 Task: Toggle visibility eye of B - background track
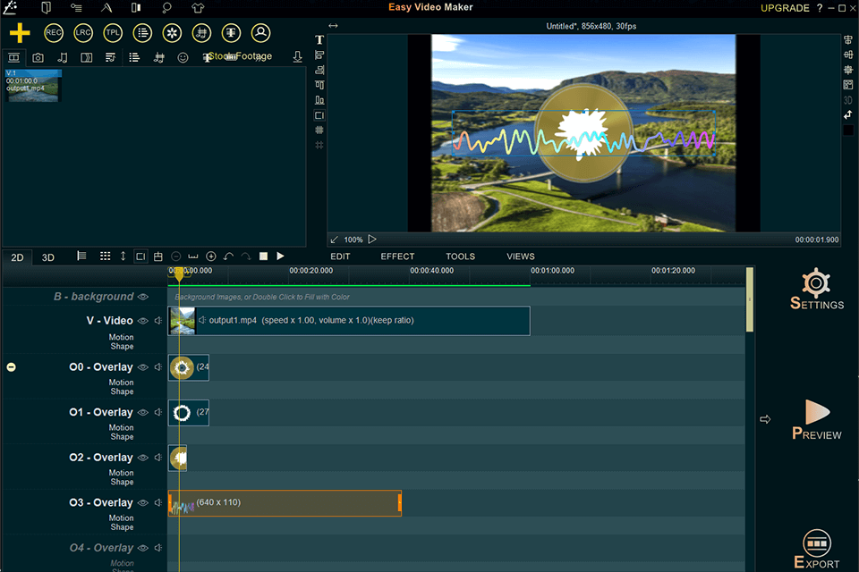coord(143,297)
